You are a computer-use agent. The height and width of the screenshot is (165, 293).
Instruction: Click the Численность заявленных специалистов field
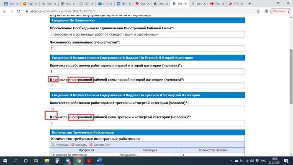[147, 49]
